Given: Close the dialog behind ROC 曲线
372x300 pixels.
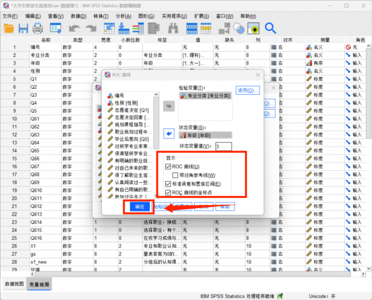Looking at the screenshot, I should pyautogui.click(x=274, y=88).
